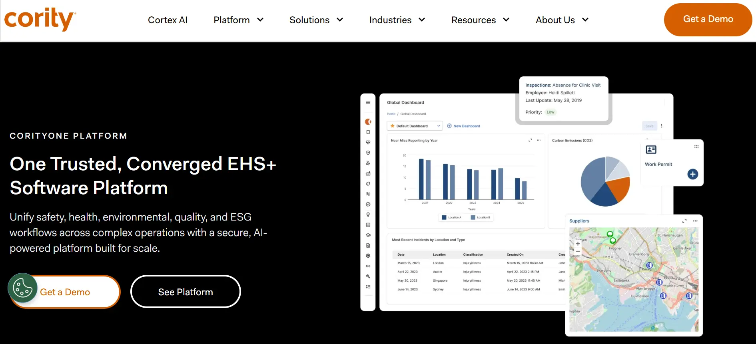Click the Classification column header
Image resolution: width=756 pixels, height=344 pixels.
point(473,255)
